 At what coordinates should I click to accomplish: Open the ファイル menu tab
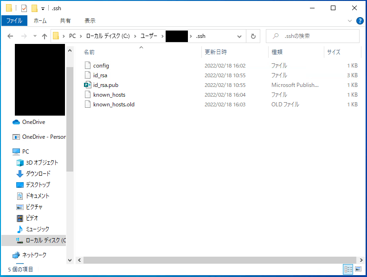[x=14, y=20]
